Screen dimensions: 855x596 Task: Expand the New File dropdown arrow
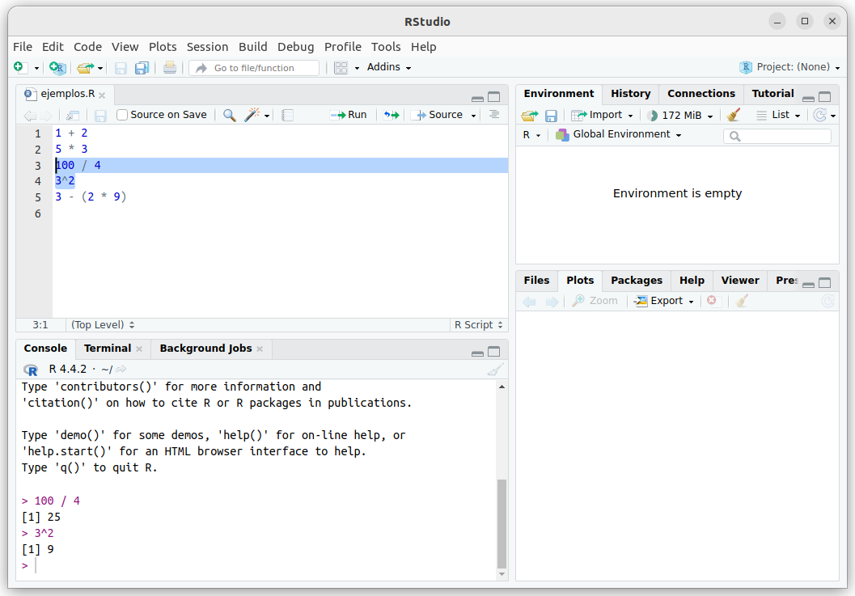click(36, 68)
